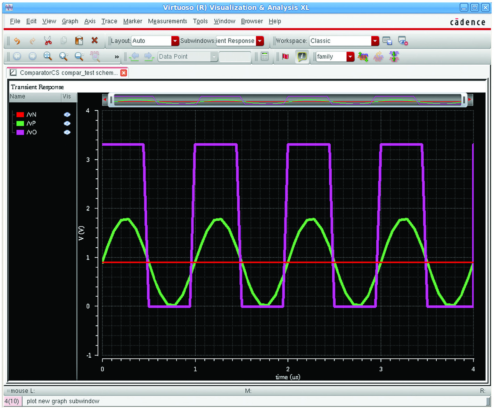Click the red marker flag icon
The height and width of the screenshot is (409, 494).
(286, 56)
